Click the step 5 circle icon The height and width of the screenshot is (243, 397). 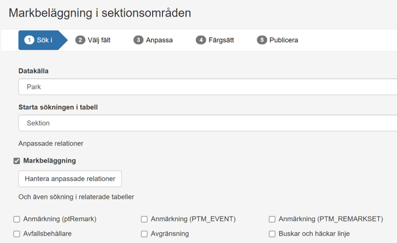[262, 40]
